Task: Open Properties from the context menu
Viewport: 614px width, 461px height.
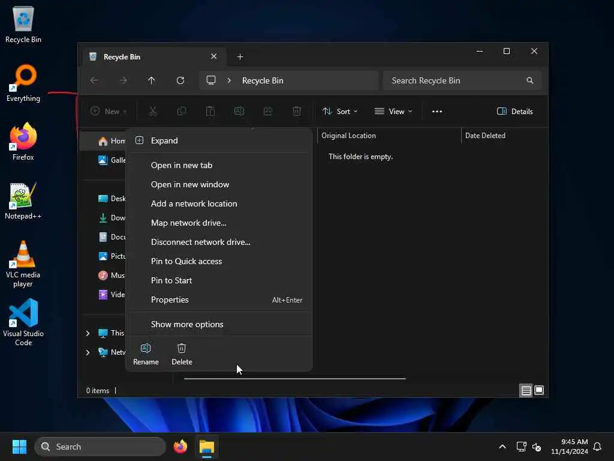Action: click(218, 300)
